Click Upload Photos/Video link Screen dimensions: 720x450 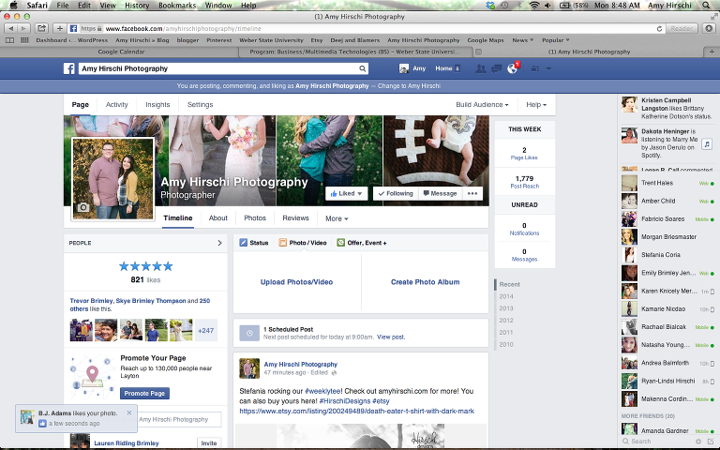(296, 282)
